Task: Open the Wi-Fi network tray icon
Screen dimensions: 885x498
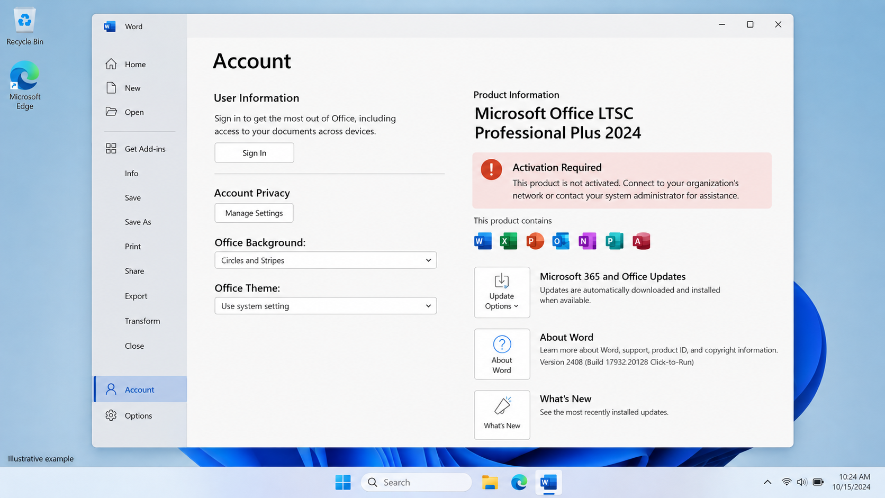Action: tap(787, 482)
